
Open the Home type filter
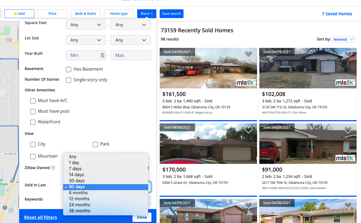coord(119,14)
